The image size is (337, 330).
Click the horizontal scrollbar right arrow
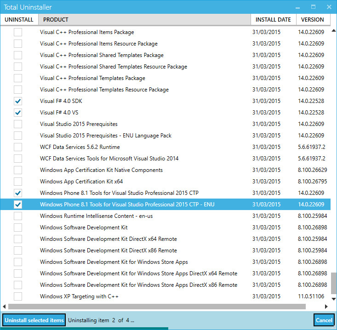pyautogui.click(x=326, y=307)
